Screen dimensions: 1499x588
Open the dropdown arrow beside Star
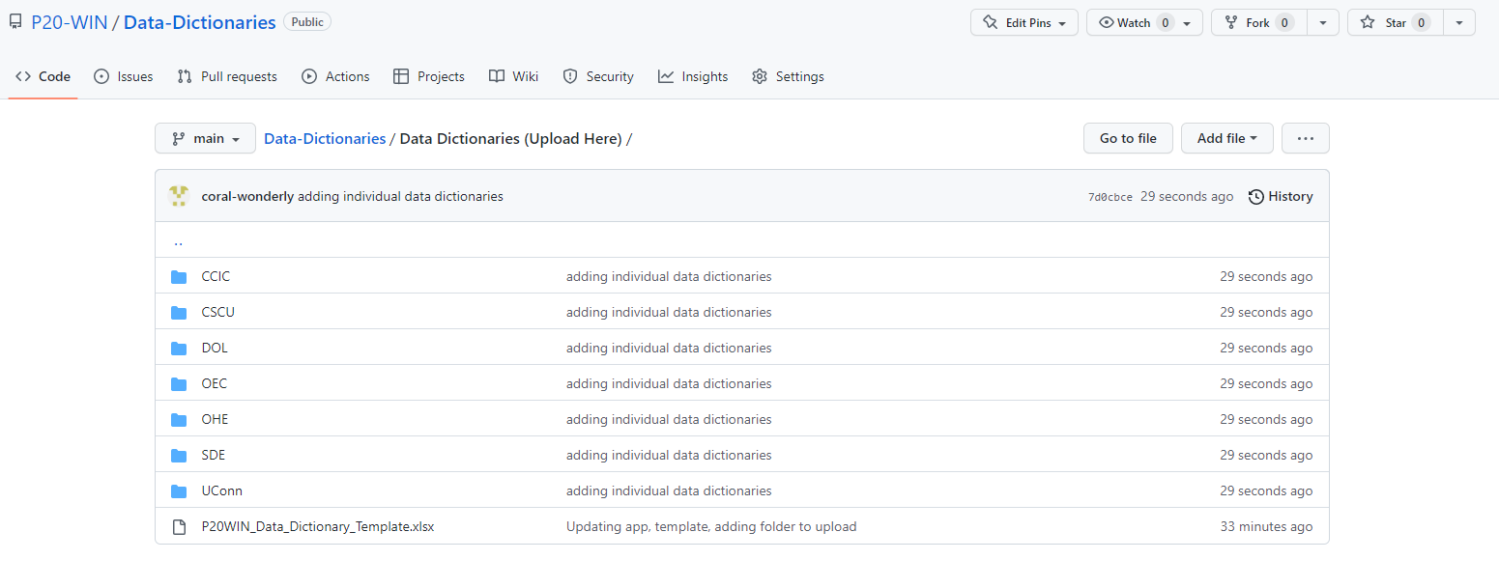(1459, 22)
